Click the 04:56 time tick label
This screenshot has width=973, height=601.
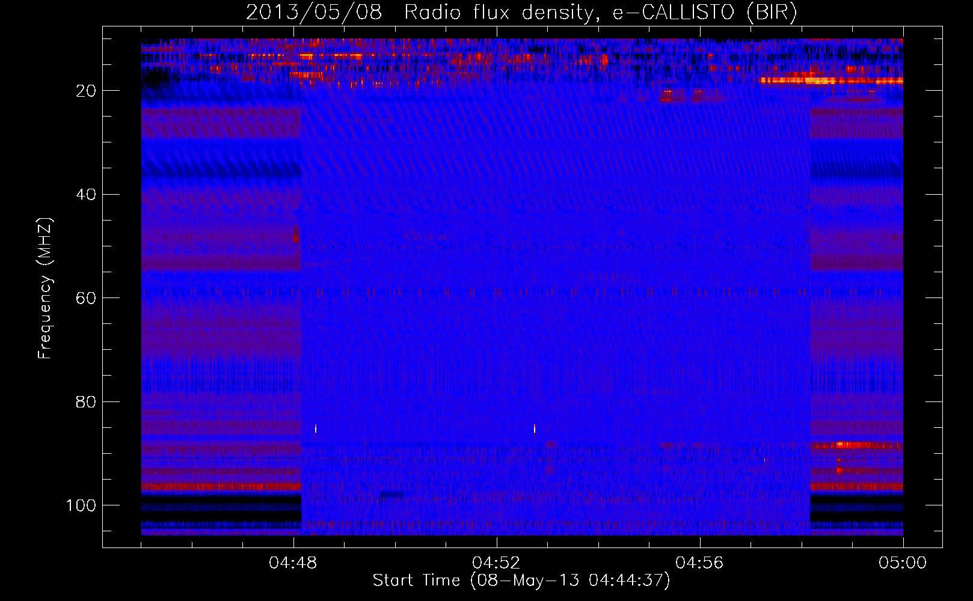[699, 563]
